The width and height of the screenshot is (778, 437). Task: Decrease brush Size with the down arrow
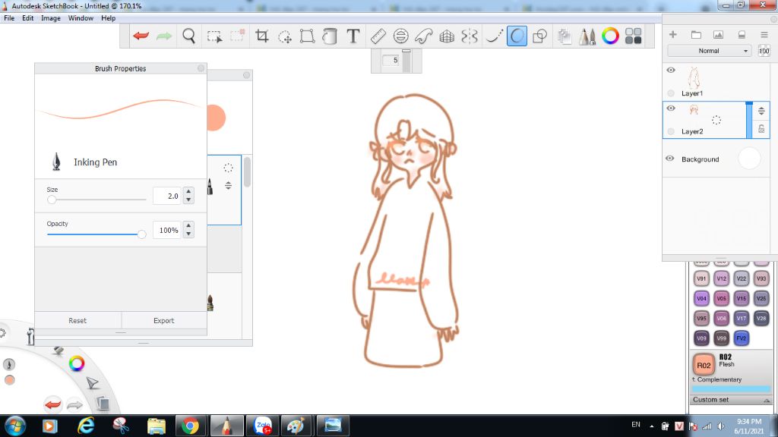pos(188,200)
